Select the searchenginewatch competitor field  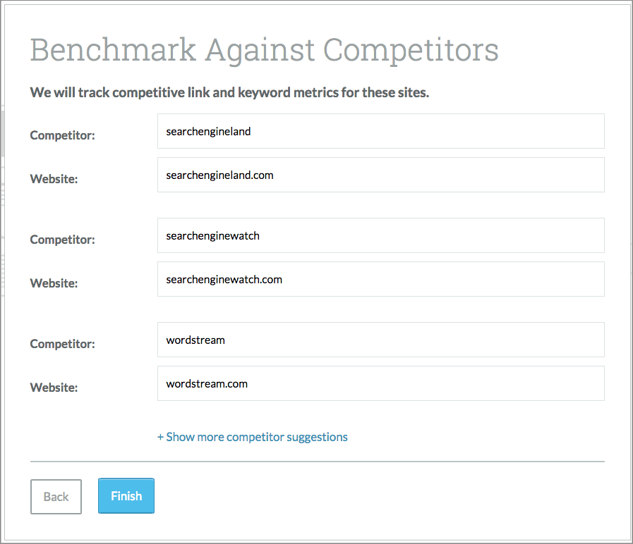tap(381, 235)
